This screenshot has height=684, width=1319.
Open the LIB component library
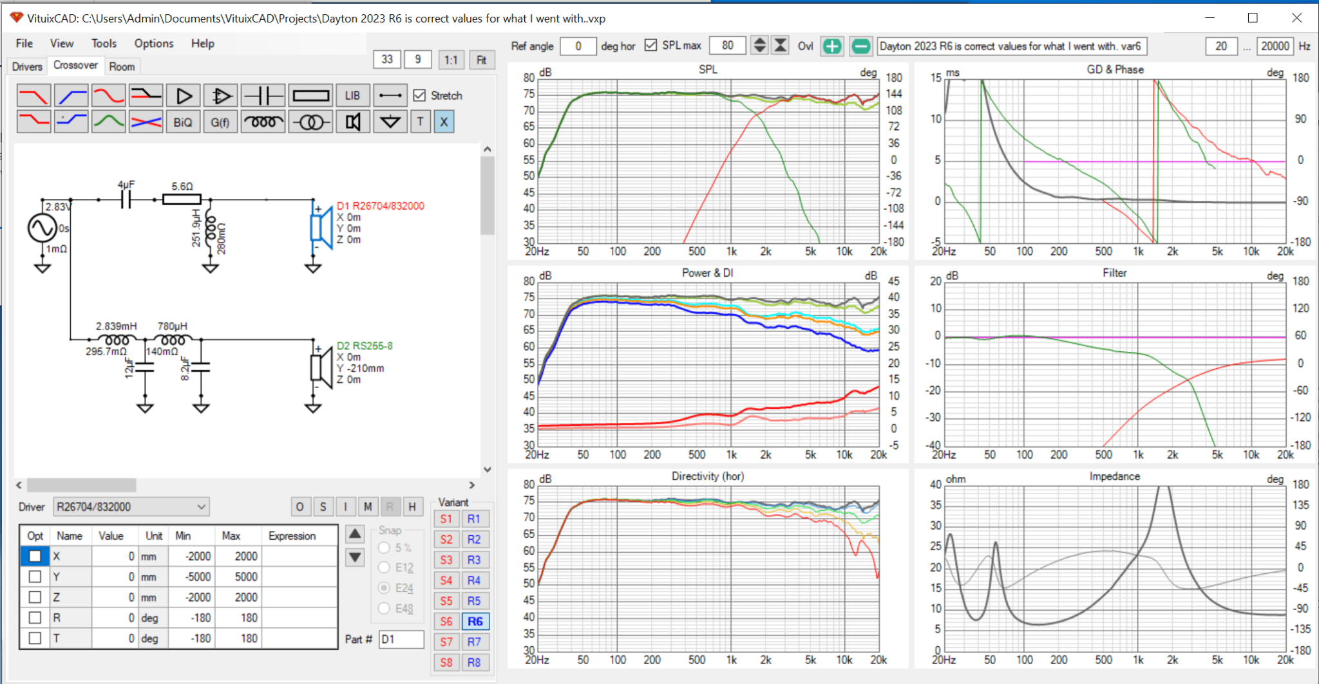pos(352,96)
